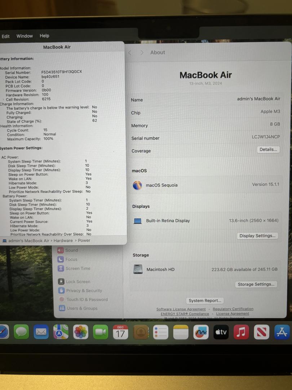Open the Window menu
The width and height of the screenshot is (292, 390).
tap(25, 36)
